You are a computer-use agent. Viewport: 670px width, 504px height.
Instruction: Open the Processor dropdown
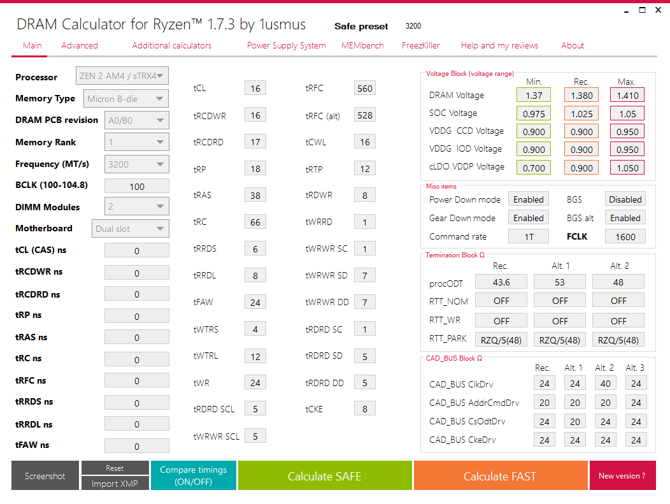(122, 76)
